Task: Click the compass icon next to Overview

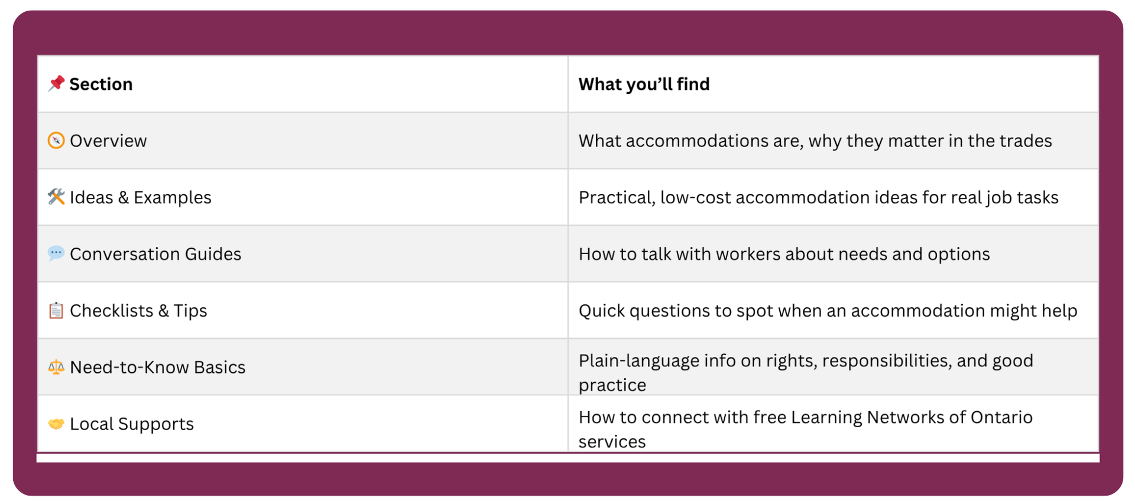Action: pyautogui.click(x=56, y=141)
